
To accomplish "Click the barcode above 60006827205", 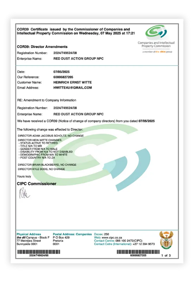I will click(x=138, y=252).
